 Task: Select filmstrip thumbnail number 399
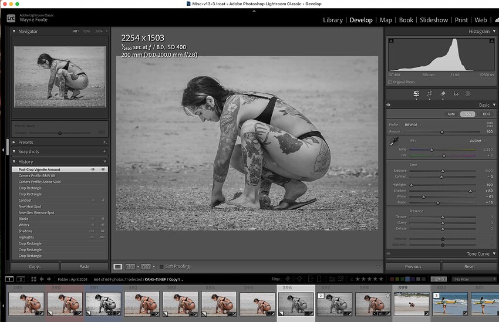(x=411, y=304)
